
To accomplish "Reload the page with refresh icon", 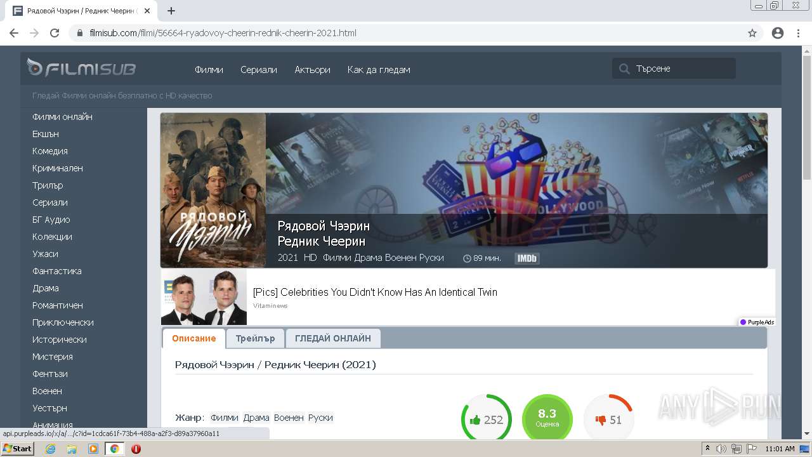I will point(55,33).
